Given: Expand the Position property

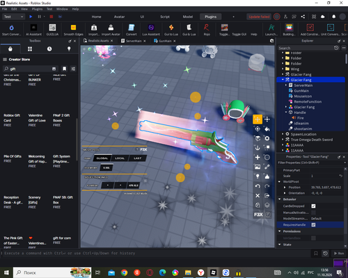Looking at the screenshot, I should [285, 187].
